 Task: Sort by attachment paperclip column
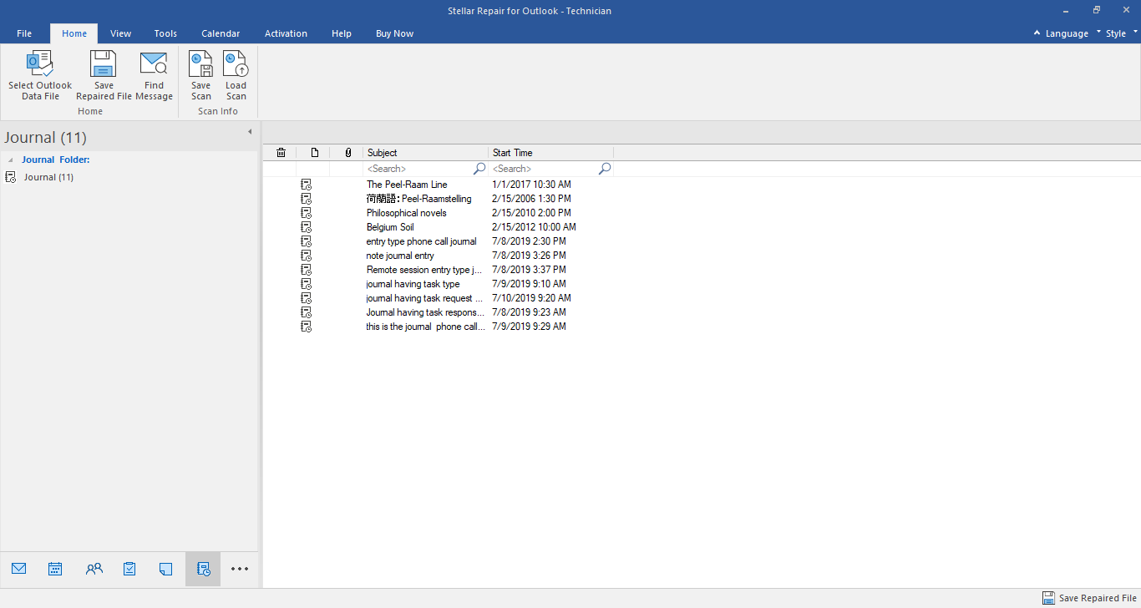point(347,153)
